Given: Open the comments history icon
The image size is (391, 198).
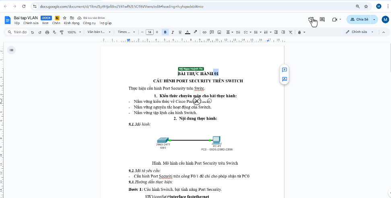Looking at the screenshot, I should pos(322,19).
